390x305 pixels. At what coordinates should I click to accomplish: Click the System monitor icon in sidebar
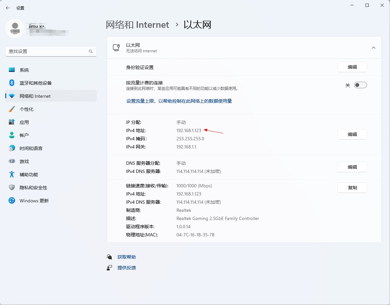coord(12,70)
